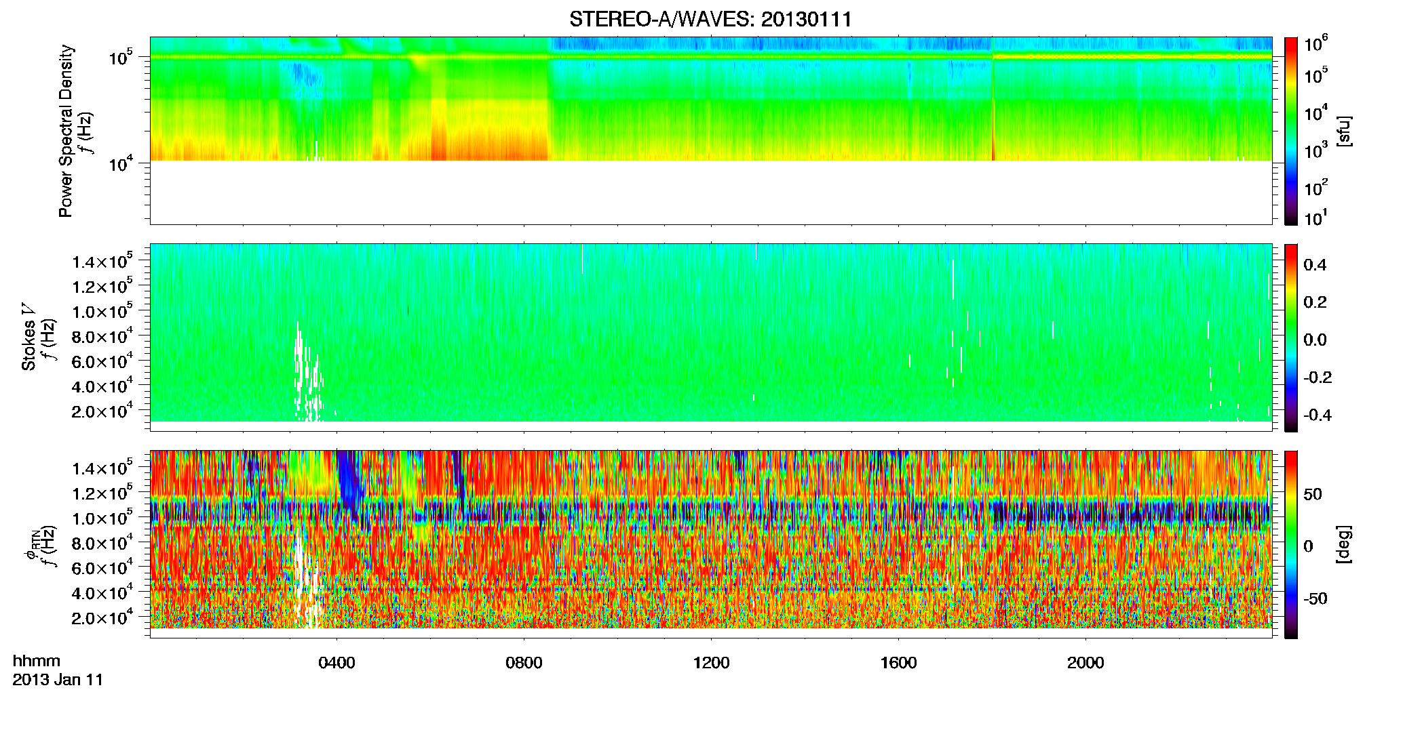
Task: Click the Power Spectral Density color bar
Action: [x=1290, y=131]
